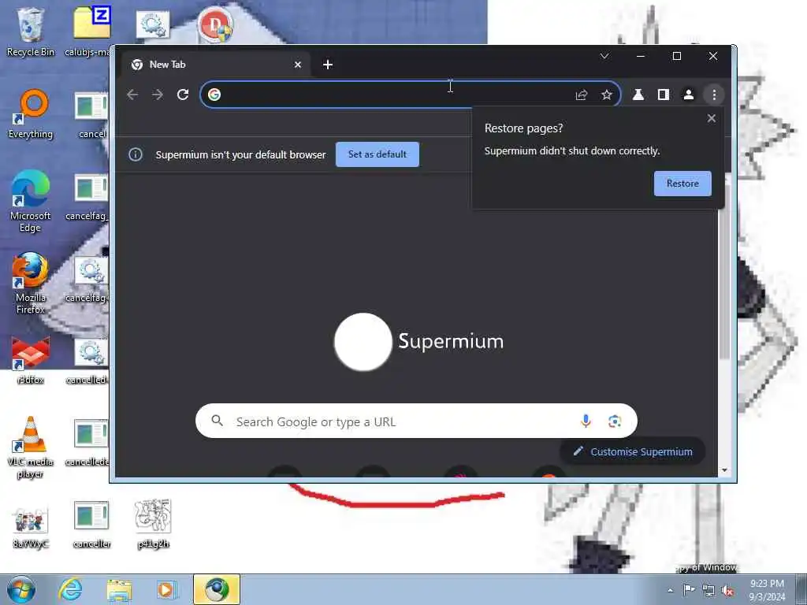Viewport: 807px width, 605px height.
Task: Select the calubjs zip folder icon
Action: [x=91, y=32]
